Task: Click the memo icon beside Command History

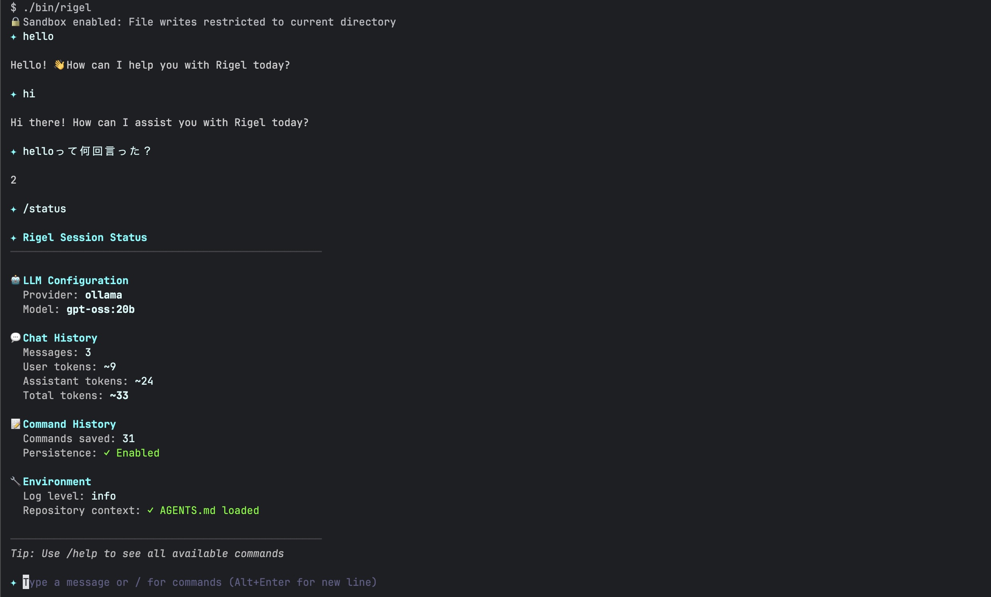Action: 15,424
